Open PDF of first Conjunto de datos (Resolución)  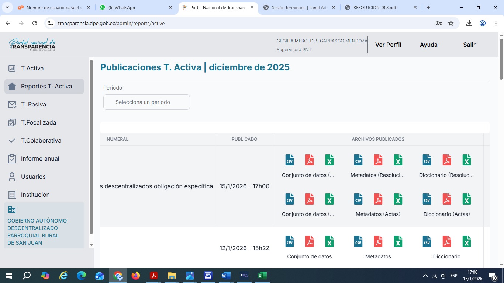click(310, 160)
